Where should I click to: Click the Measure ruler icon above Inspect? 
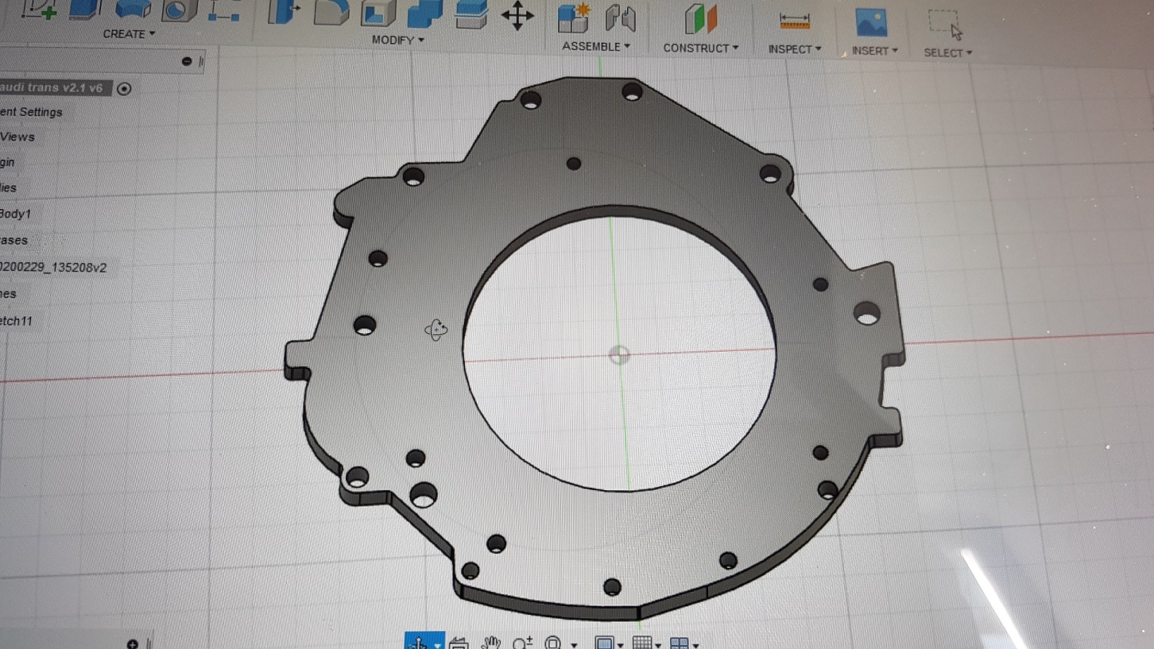point(794,21)
